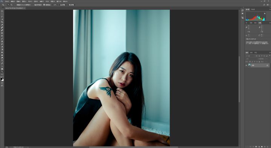Open the Edit Toolbar ellipsis button
The width and height of the screenshot is (271, 148).
2,74
